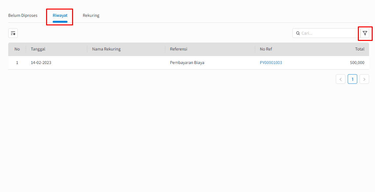Click the No column header
The width and height of the screenshot is (375, 192).
[17, 49]
